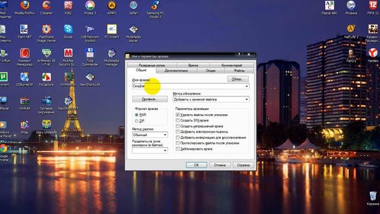Viewport: 380px width, 214px height.
Task: Enable Создать SFX-архив option
Action: click(178, 120)
